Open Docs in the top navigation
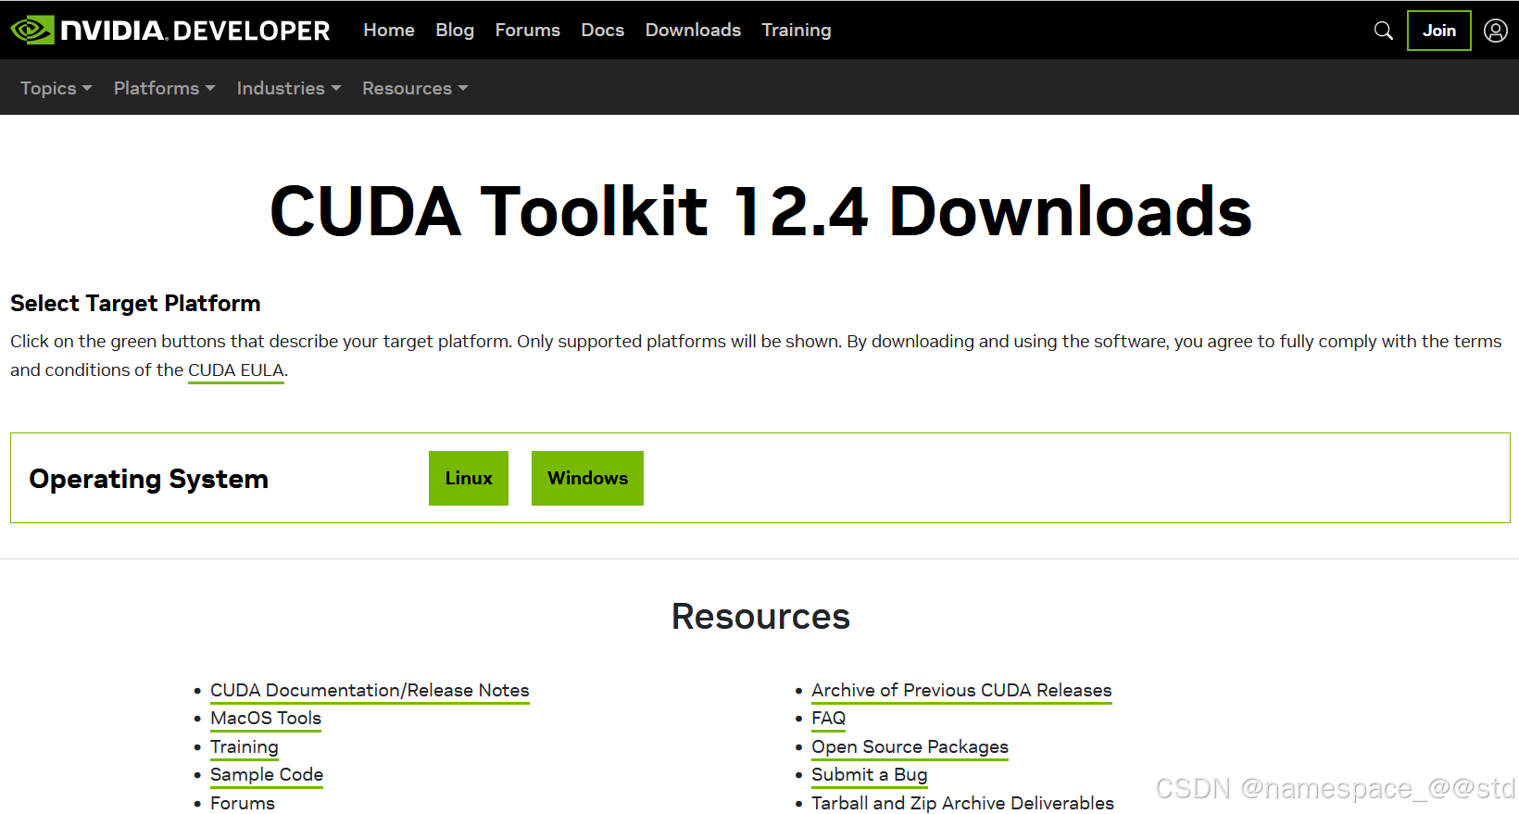This screenshot has height=814, width=1519. (603, 31)
